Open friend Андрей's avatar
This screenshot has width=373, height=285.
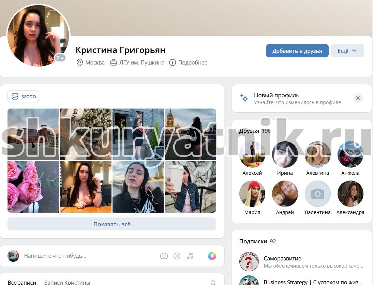pyautogui.click(x=285, y=194)
